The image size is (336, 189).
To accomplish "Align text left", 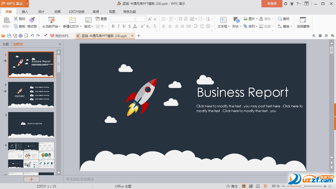I will (164, 26).
